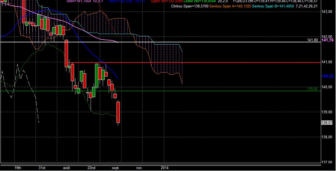Click the 140,00 price axis value
This screenshot has width=336, height=171.
[x=327, y=87]
